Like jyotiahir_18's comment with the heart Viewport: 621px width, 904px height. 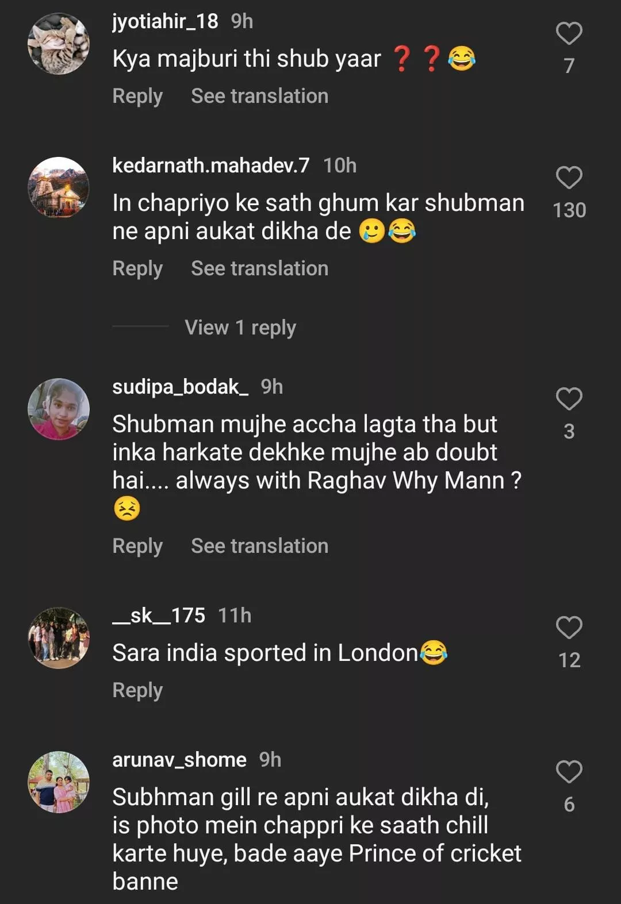point(569,34)
